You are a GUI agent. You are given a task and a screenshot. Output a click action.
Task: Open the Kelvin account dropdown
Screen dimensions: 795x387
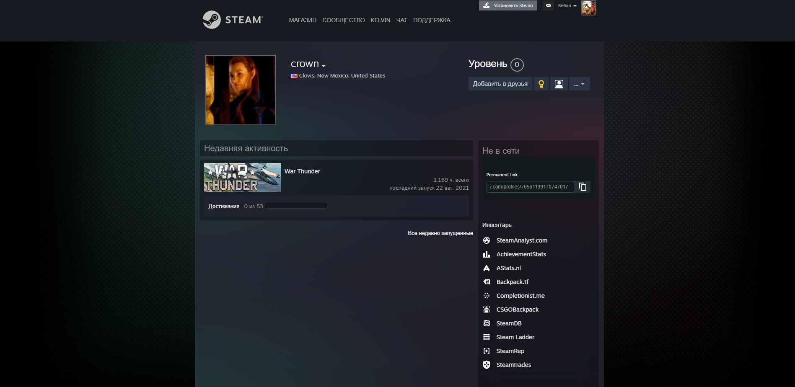tap(567, 5)
